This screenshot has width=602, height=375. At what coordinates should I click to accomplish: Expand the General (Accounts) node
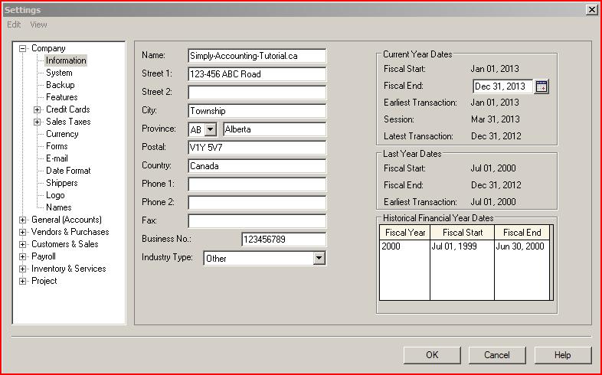click(23, 220)
